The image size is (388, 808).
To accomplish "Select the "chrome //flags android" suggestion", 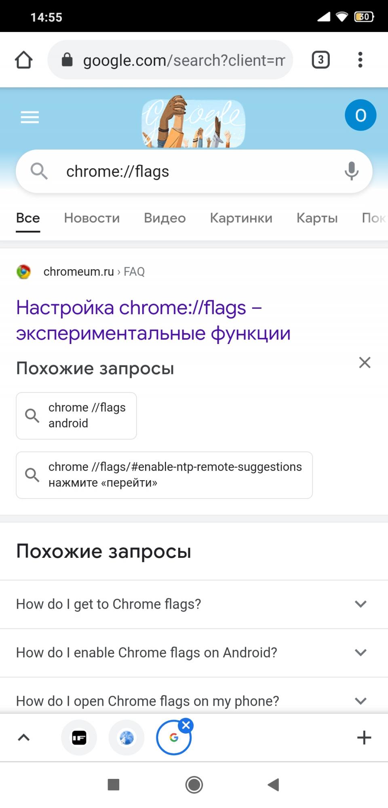I will [x=76, y=416].
